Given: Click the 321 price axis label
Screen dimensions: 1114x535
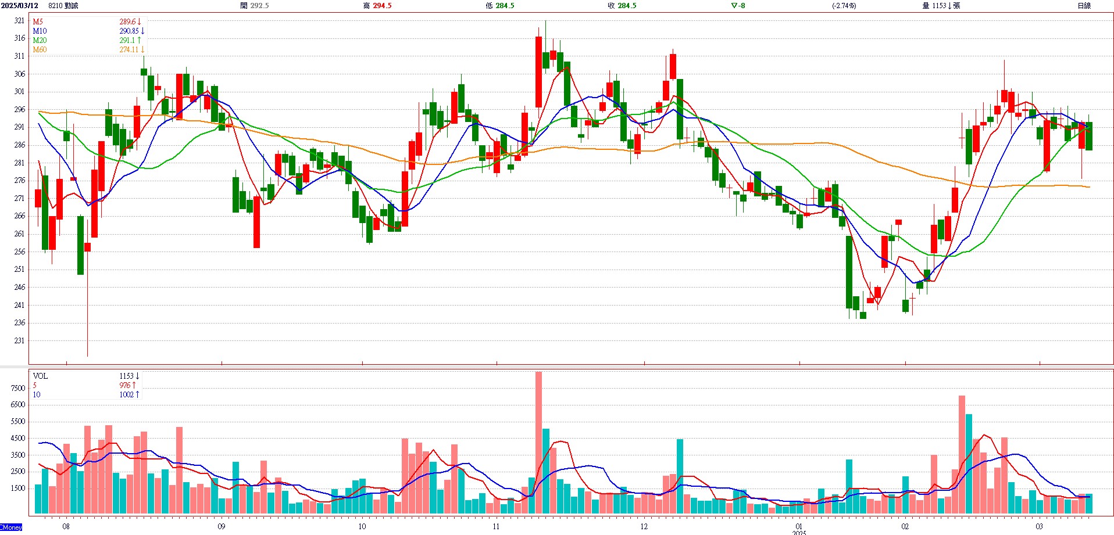Looking at the screenshot, I should coord(20,20).
